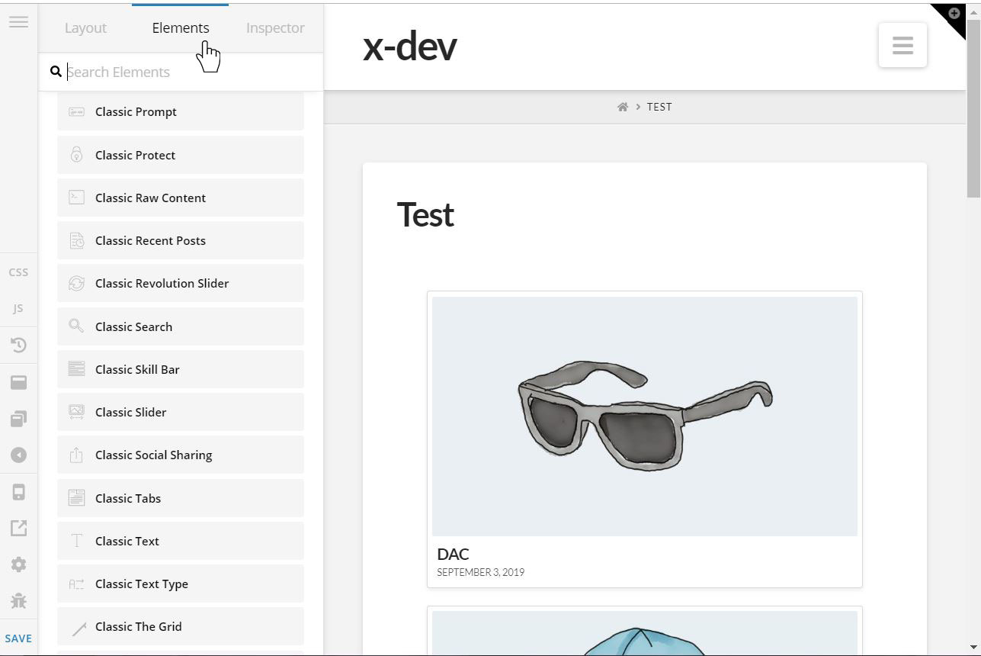Switch to the Inspector tab

(275, 28)
